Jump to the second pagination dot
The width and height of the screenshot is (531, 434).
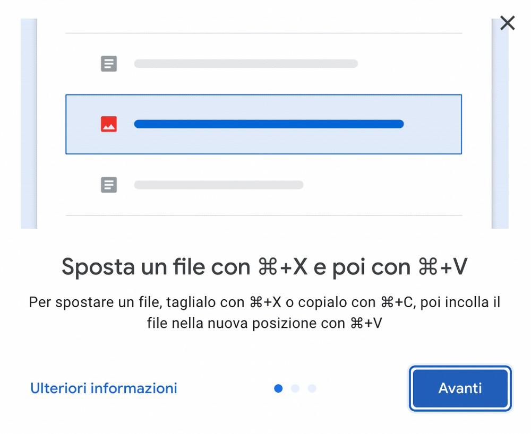coord(295,388)
